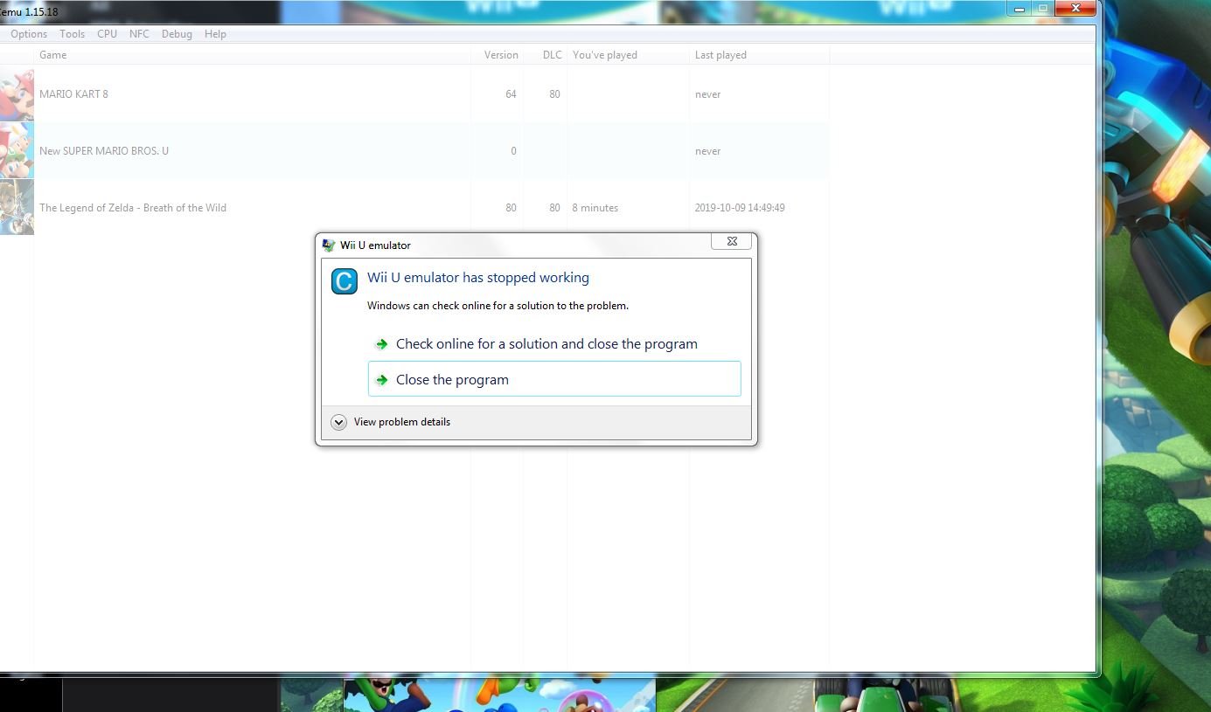Open the Help menu
The image size is (1211, 712).
click(215, 34)
